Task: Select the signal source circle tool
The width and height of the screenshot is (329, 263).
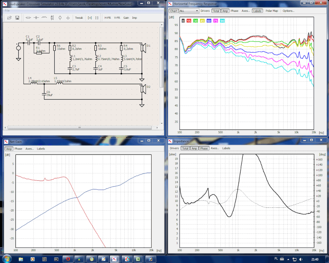Action: (60, 18)
